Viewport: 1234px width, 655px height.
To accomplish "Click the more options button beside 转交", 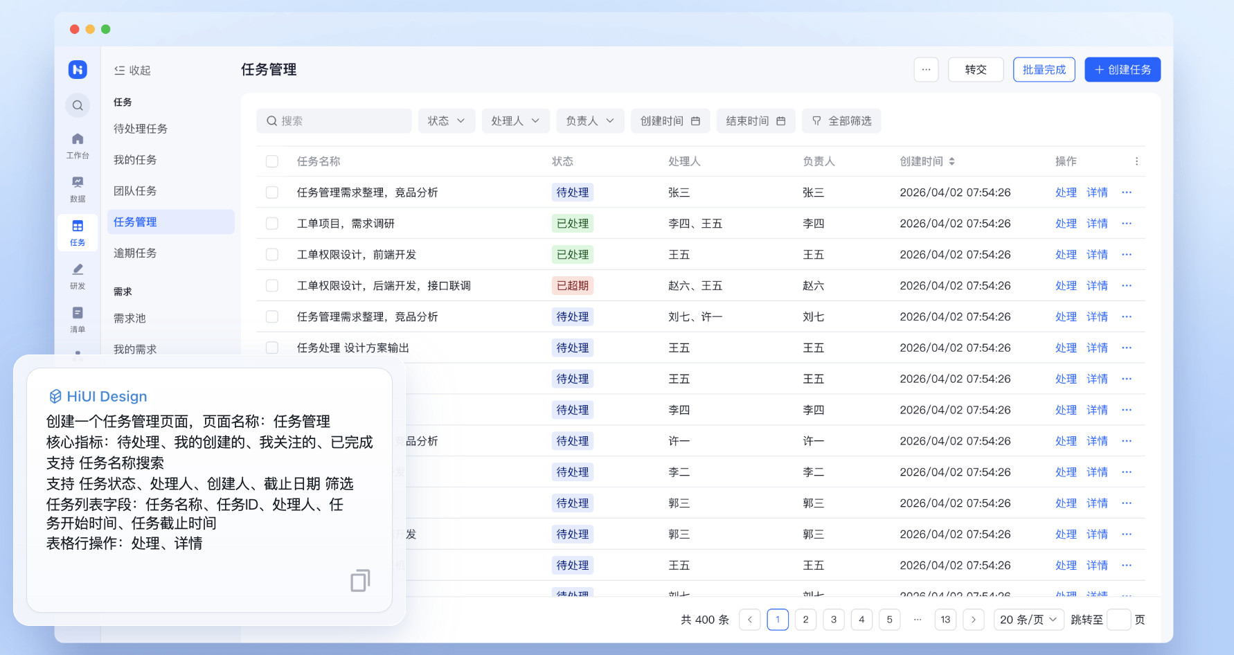I will click(x=926, y=69).
